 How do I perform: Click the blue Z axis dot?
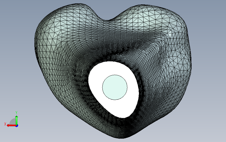coord(17,126)
